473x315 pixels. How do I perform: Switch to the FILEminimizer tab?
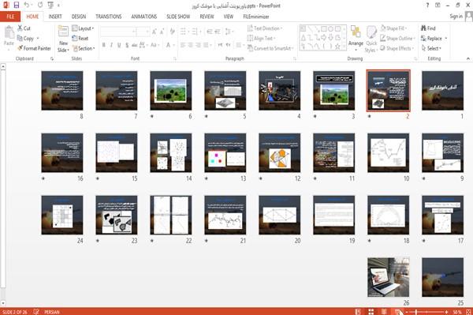click(x=255, y=17)
